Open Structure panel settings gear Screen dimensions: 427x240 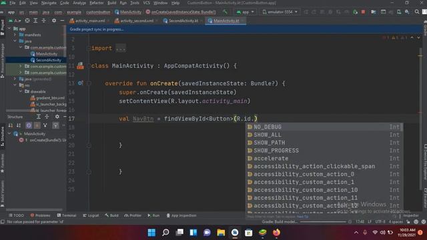pos(57,117)
